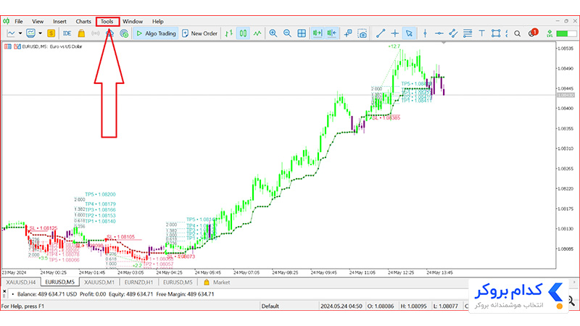This screenshot has height=326, width=580.
Task: Click the radar icon with green plus
Action: click(x=124, y=33)
